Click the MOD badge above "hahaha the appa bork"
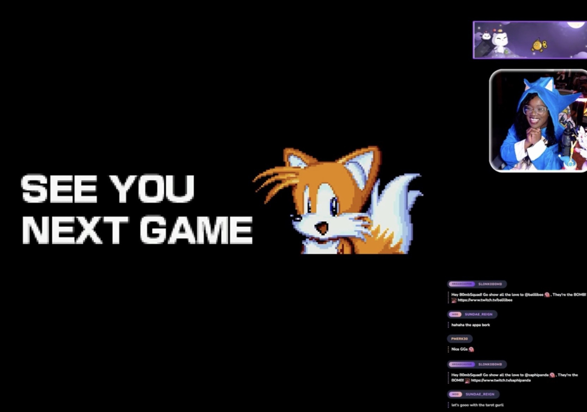The width and height of the screenshot is (587, 412). tap(455, 314)
